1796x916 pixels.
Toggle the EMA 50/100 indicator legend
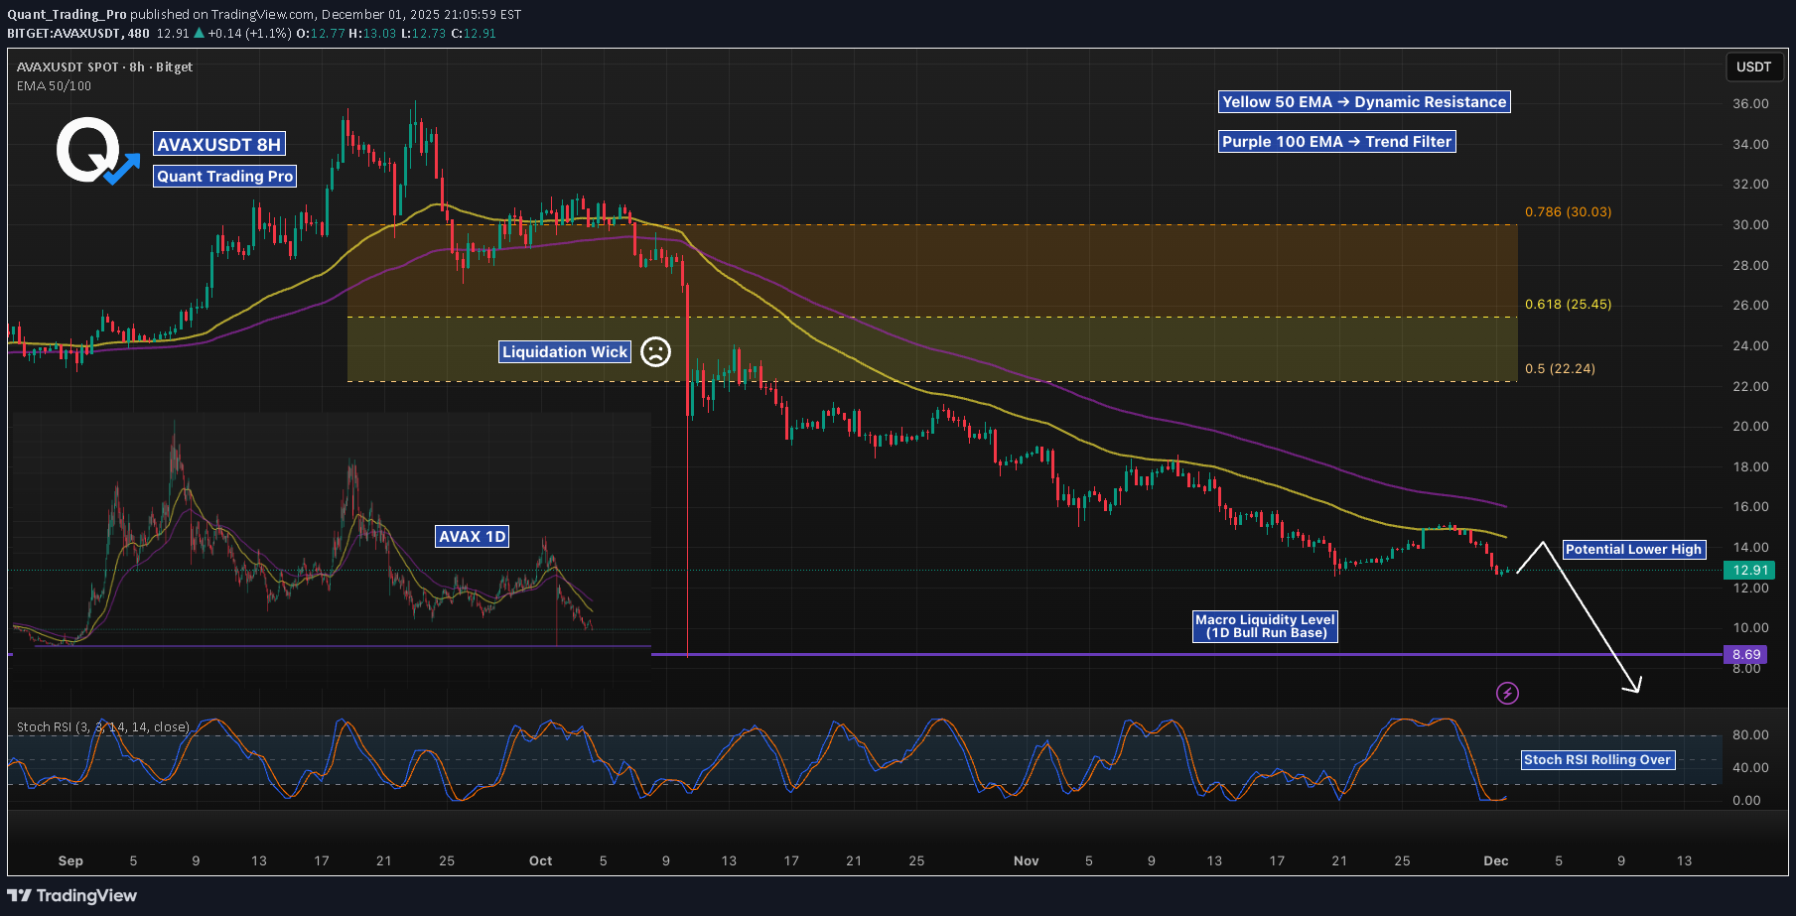tap(52, 86)
